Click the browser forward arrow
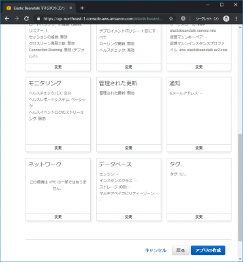The width and height of the screenshot is (243, 262). (x=16, y=19)
